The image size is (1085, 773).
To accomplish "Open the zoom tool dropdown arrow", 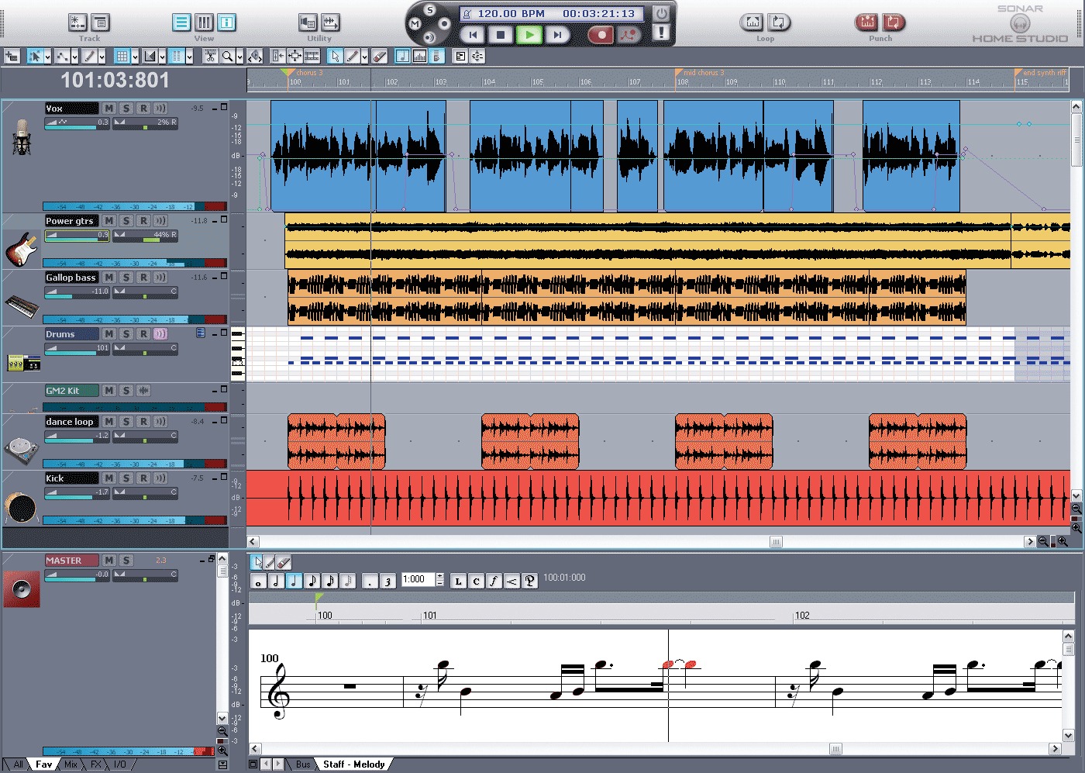I will pos(239,56).
